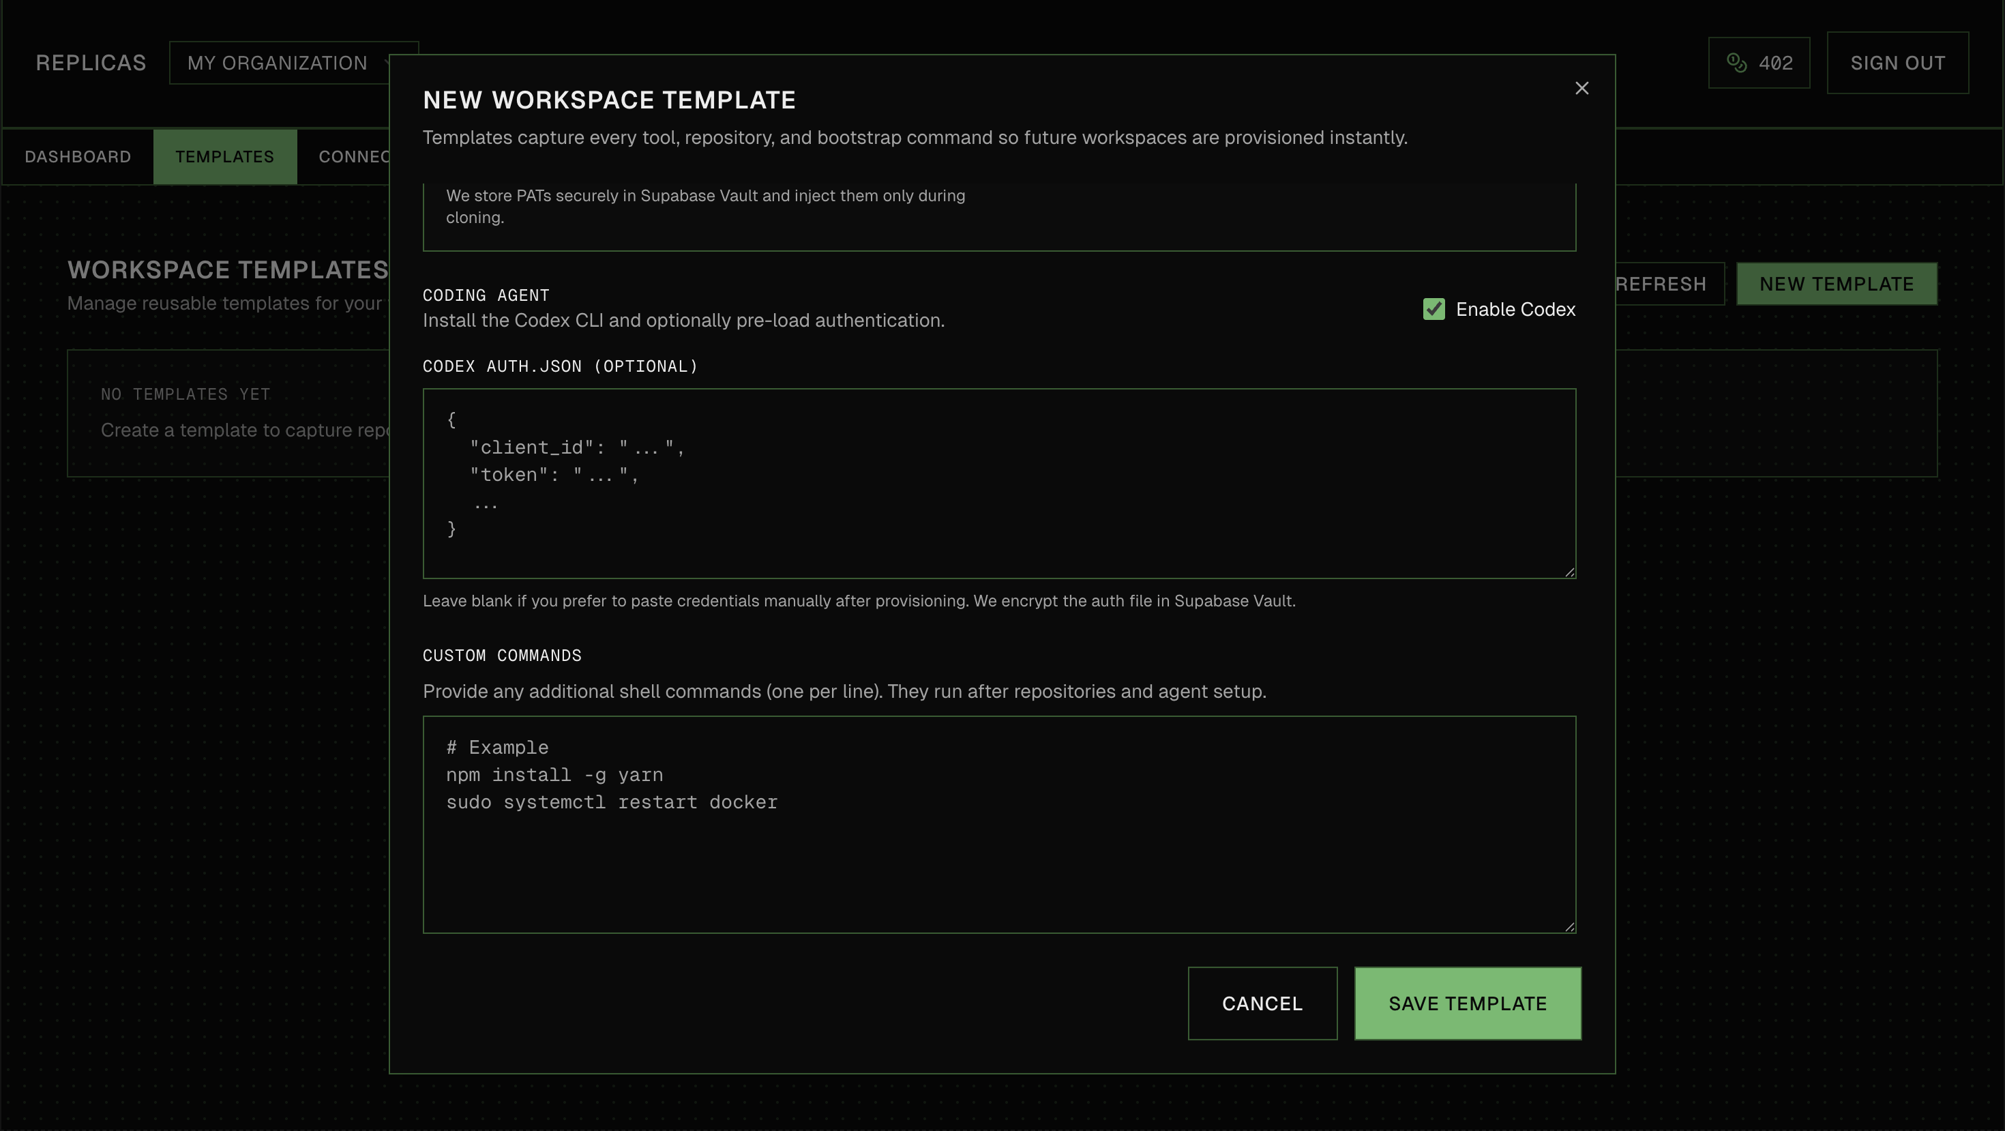
Task: Focus the Codex auth.json text area
Action: 998,482
